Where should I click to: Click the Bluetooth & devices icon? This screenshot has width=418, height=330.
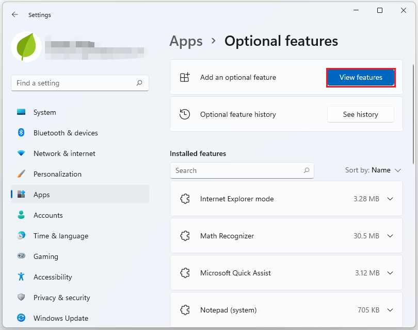pyautogui.click(x=21, y=133)
